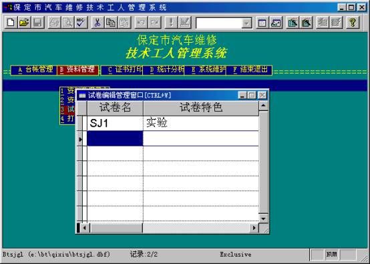Click the vertical scrollbar down arrow

[263, 219]
